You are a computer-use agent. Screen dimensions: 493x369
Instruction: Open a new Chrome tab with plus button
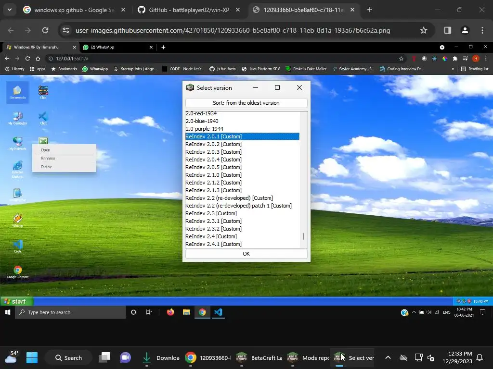[x=370, y=10]
